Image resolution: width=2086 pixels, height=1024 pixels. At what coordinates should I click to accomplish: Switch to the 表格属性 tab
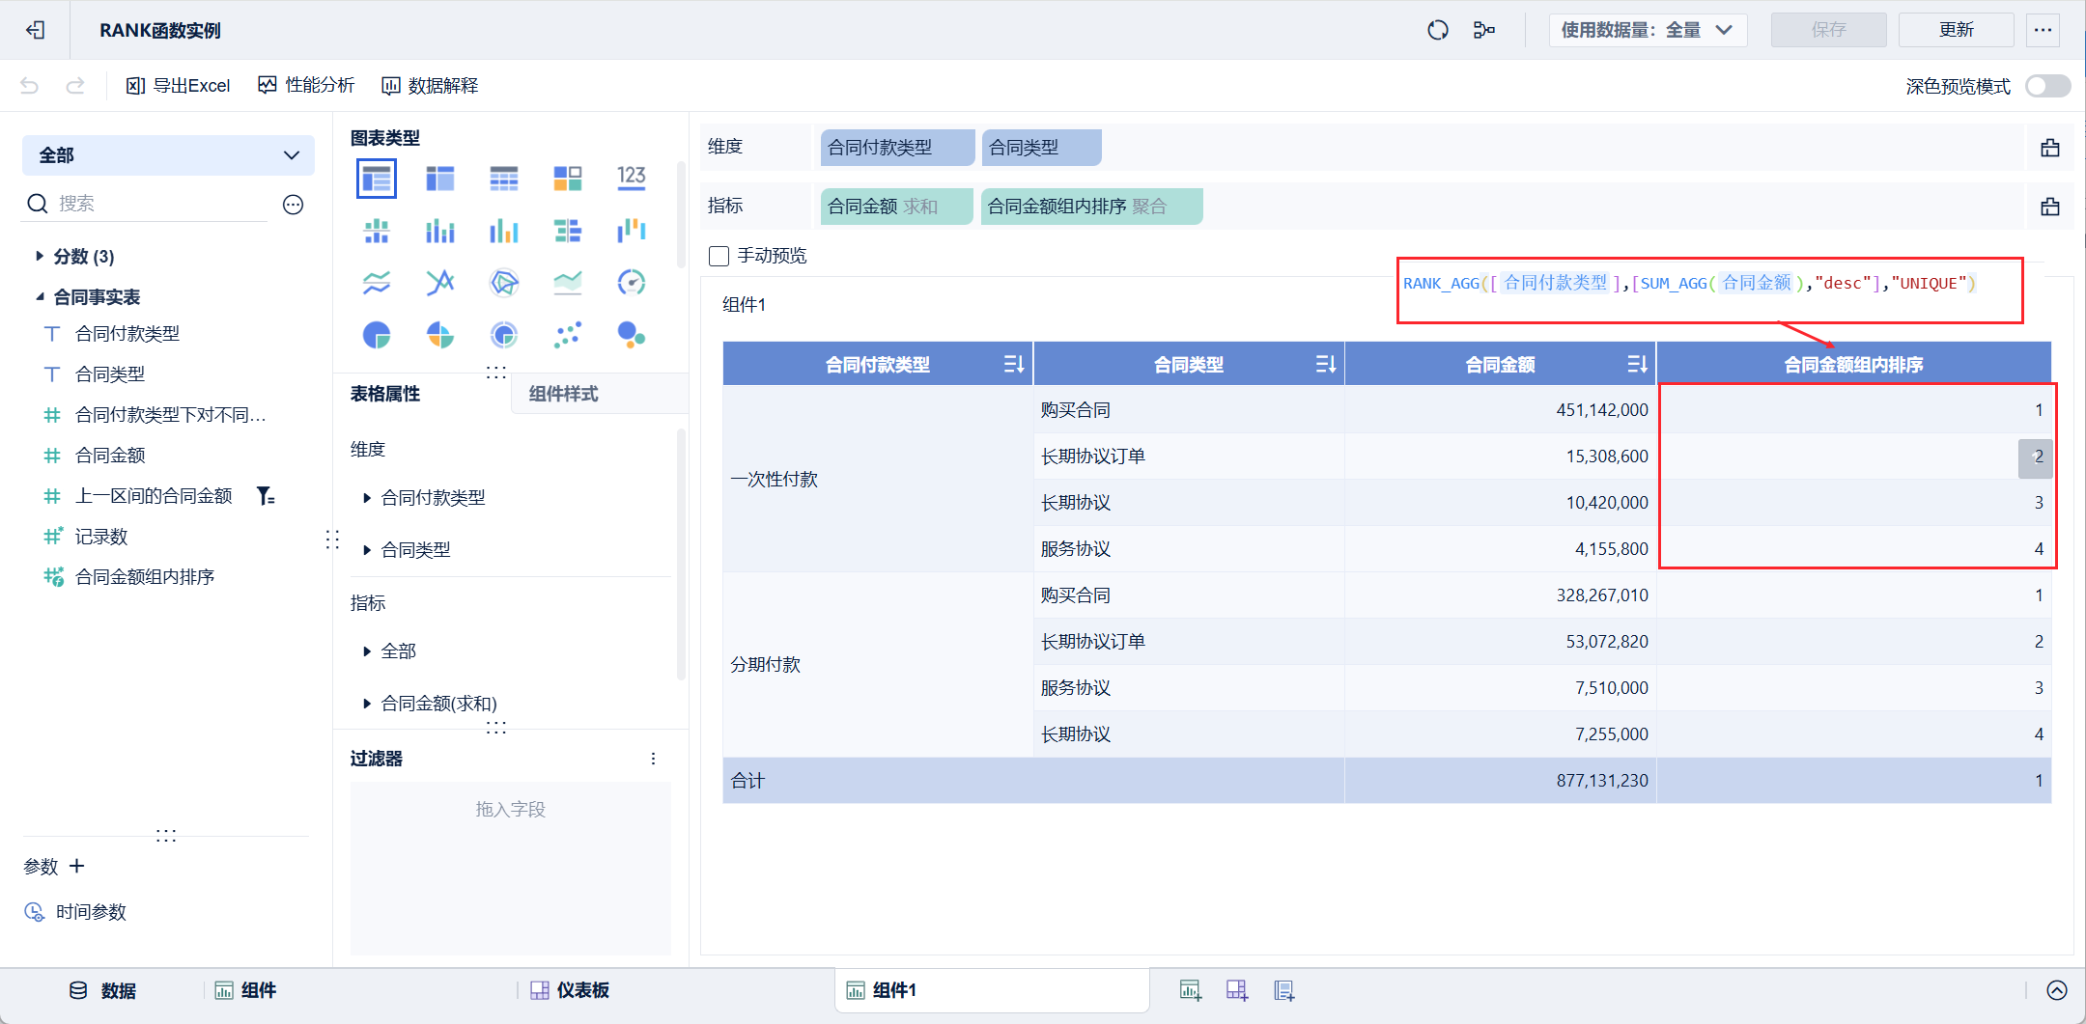tap(385, 394)
